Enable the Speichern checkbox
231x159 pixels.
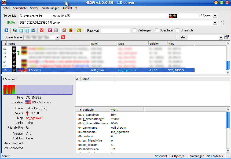point(157,30)
